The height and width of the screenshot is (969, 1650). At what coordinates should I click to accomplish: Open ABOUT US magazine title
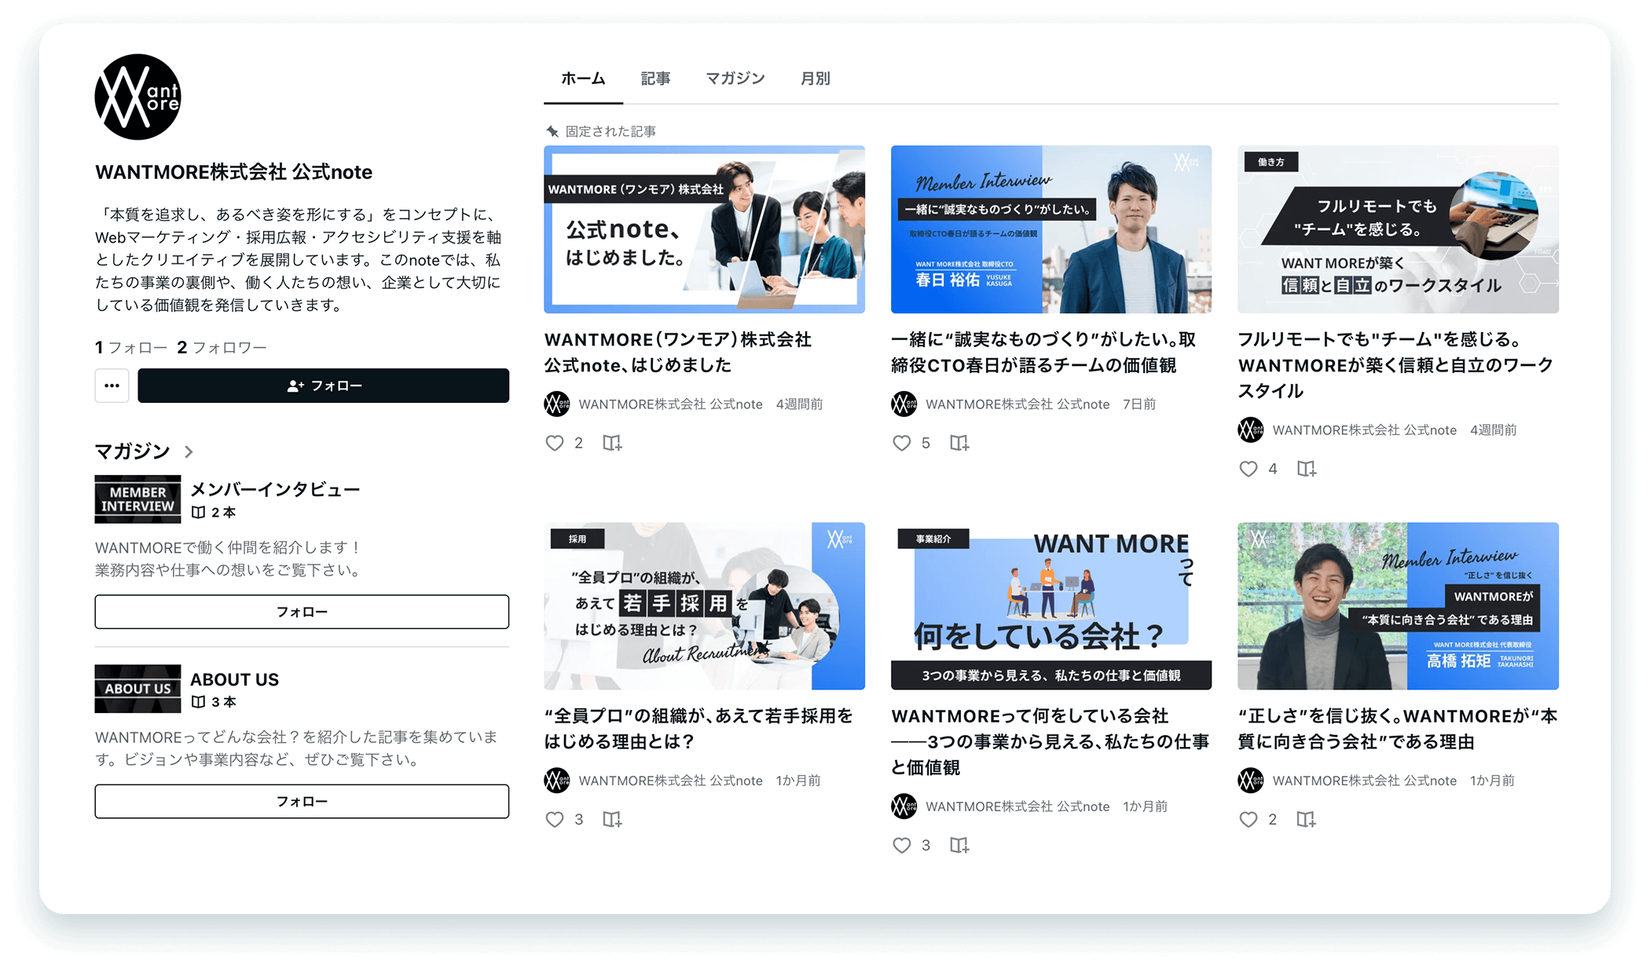(234, 679)
